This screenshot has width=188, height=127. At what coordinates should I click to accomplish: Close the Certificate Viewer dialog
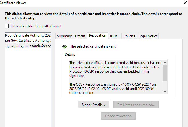tap(185, 3)
